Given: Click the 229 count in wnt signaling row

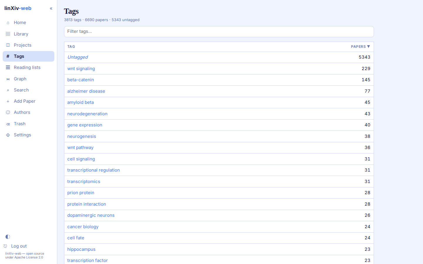Looking at the screenshot, I should (366, 69).
